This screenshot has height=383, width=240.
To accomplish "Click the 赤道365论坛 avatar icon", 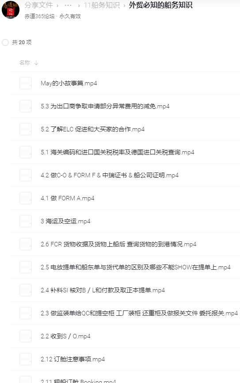I will click(x=10, y=9).
